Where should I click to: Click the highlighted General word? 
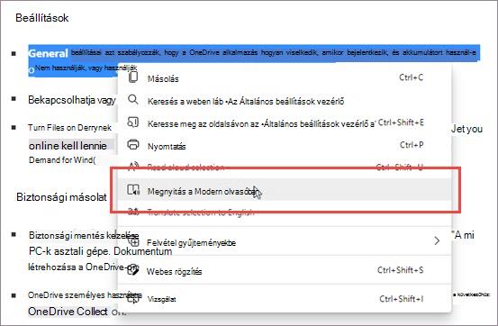(x=48, y=53)
